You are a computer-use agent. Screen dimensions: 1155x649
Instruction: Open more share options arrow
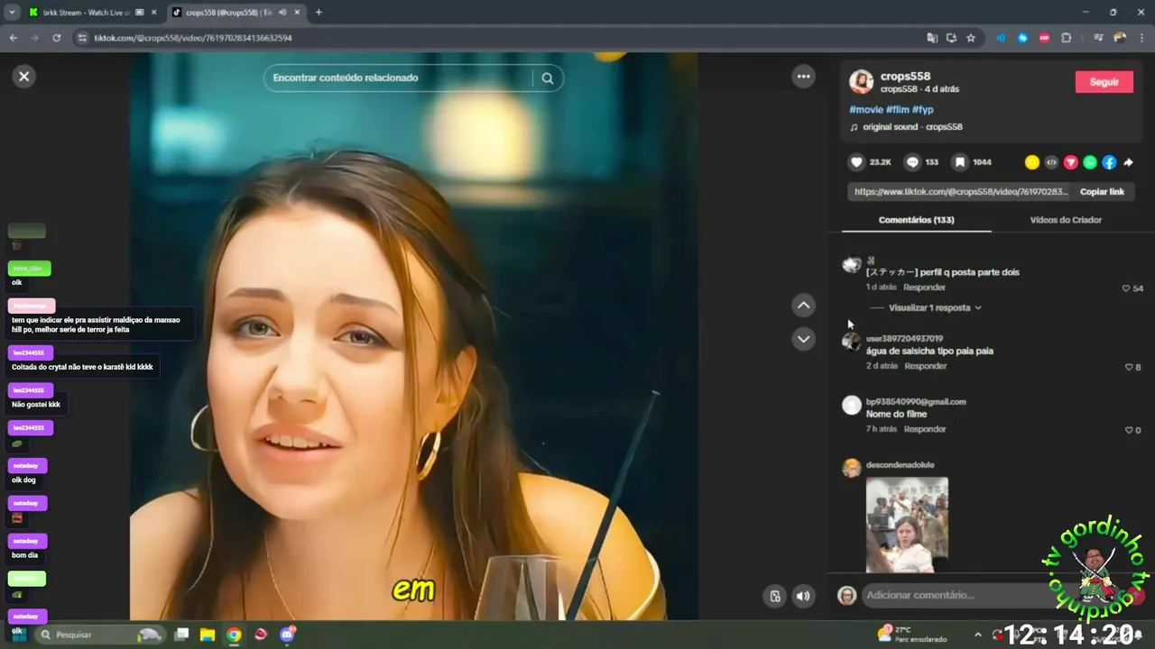point(1128,162)
